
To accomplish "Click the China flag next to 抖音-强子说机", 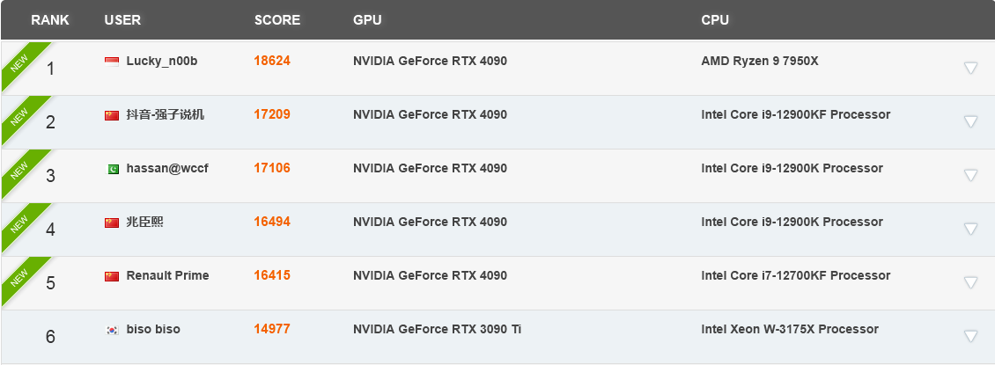I will [112, 115].
